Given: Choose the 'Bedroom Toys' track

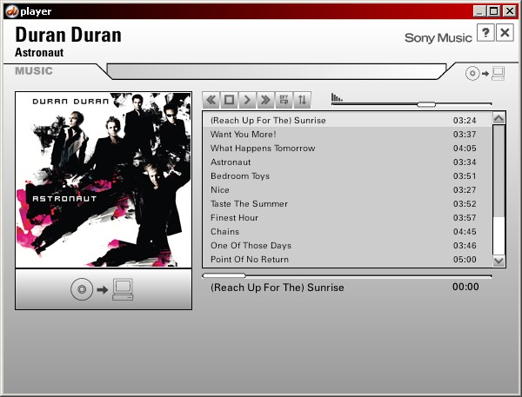Looking at the screenshot, I should pos(240,176).
